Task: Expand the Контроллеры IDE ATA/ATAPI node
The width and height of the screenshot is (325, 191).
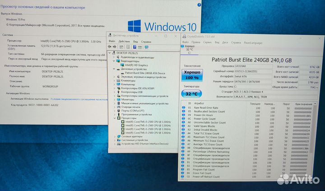Action: pyautogui.click(x=114, y=89)
